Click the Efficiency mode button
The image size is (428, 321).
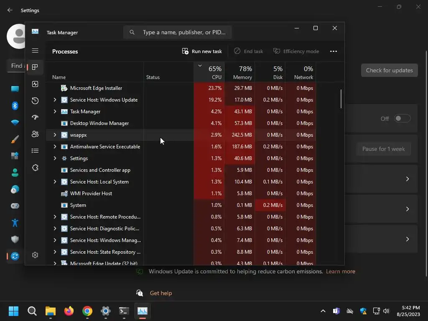(x=296, y=51)
